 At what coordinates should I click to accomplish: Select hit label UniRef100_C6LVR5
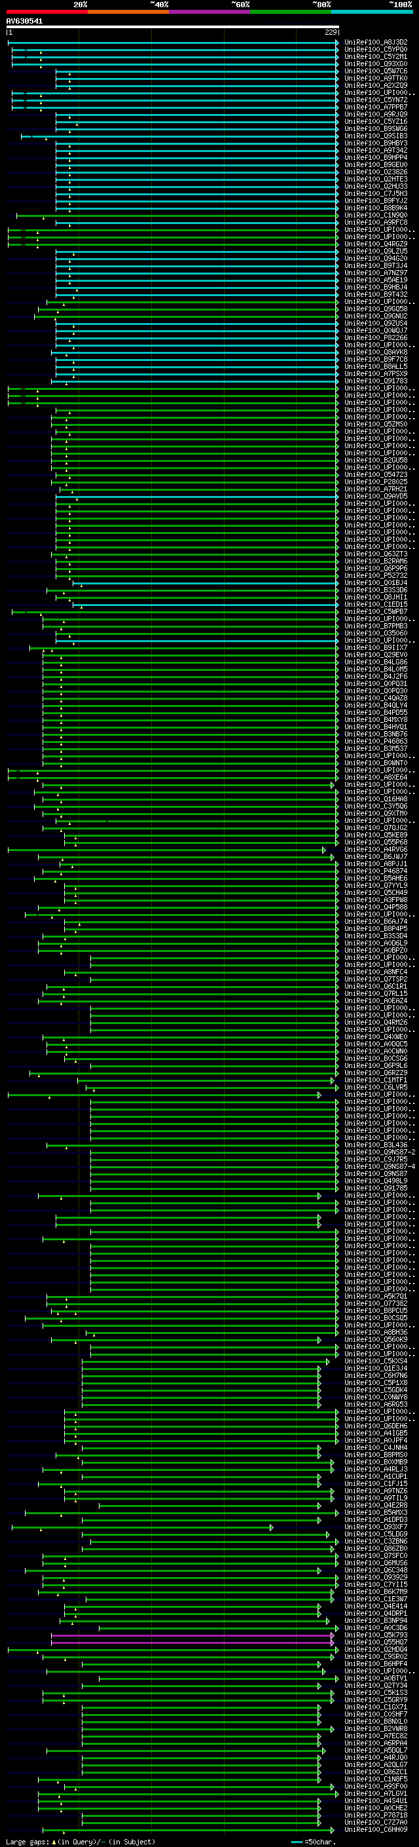[x=376, y=1087]
